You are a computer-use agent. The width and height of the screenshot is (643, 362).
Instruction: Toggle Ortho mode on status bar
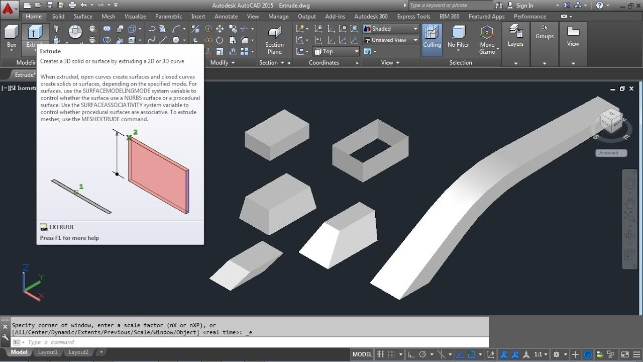click(411, 354)
